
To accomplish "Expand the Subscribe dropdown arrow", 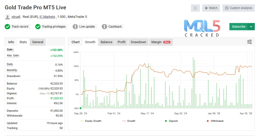I will (x=251, y=27).
